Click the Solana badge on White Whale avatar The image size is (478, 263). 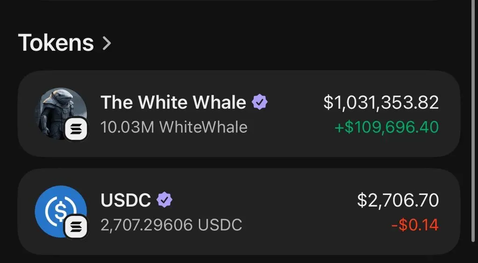76,130
